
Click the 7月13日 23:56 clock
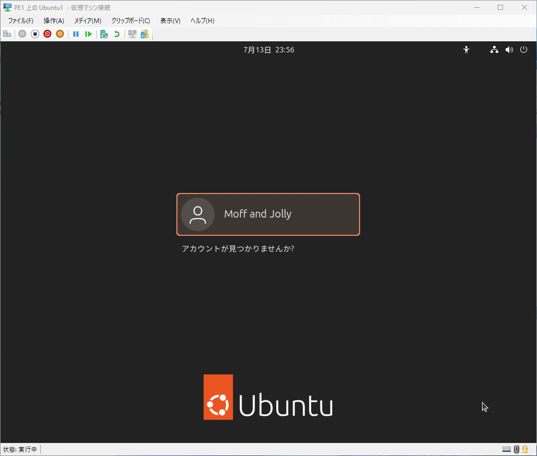269,50
